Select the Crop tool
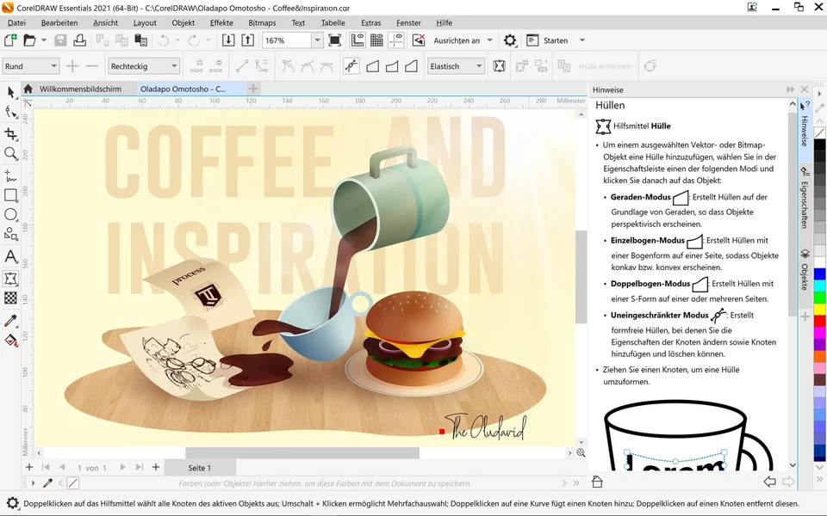 tap(11, 133)
